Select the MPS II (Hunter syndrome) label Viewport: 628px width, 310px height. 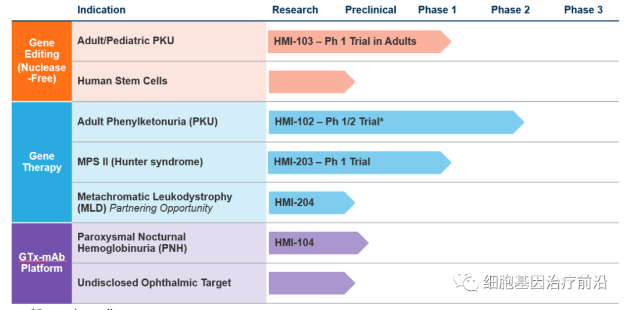click(x=140, y=162)
